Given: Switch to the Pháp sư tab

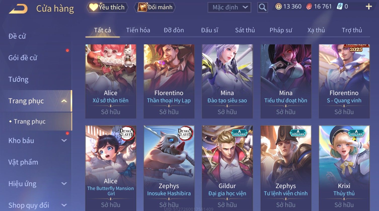Looking at the screenshot, I should tap(281, 30).
